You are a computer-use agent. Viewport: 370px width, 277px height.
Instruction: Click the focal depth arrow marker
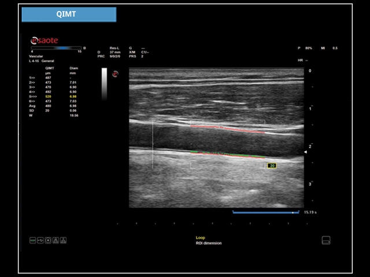click(x=306, y=151)
